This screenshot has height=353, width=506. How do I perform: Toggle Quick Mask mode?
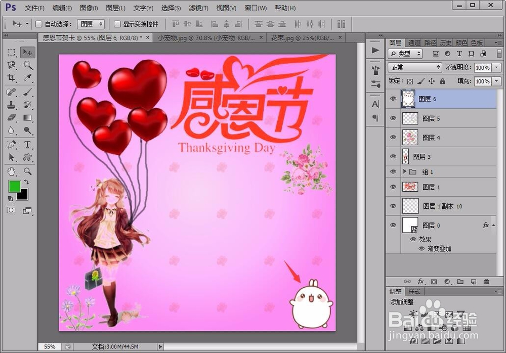coord(11,210)
